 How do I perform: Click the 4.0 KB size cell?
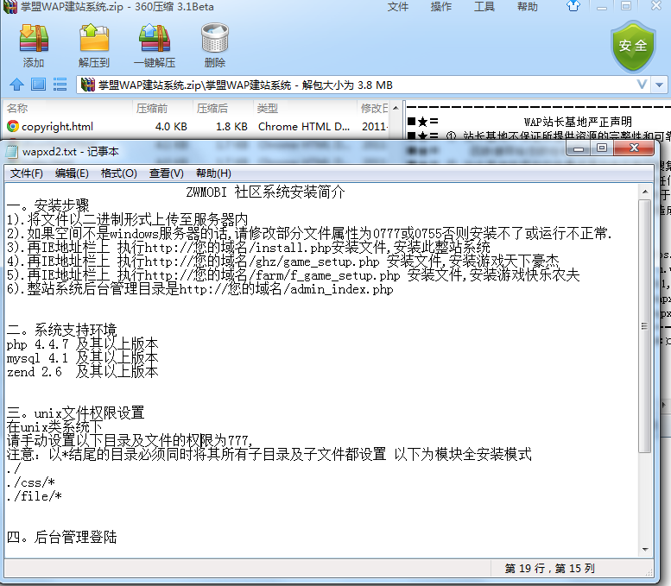click(171, 127)
